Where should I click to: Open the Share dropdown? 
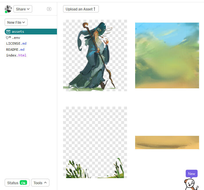point(23,9)
